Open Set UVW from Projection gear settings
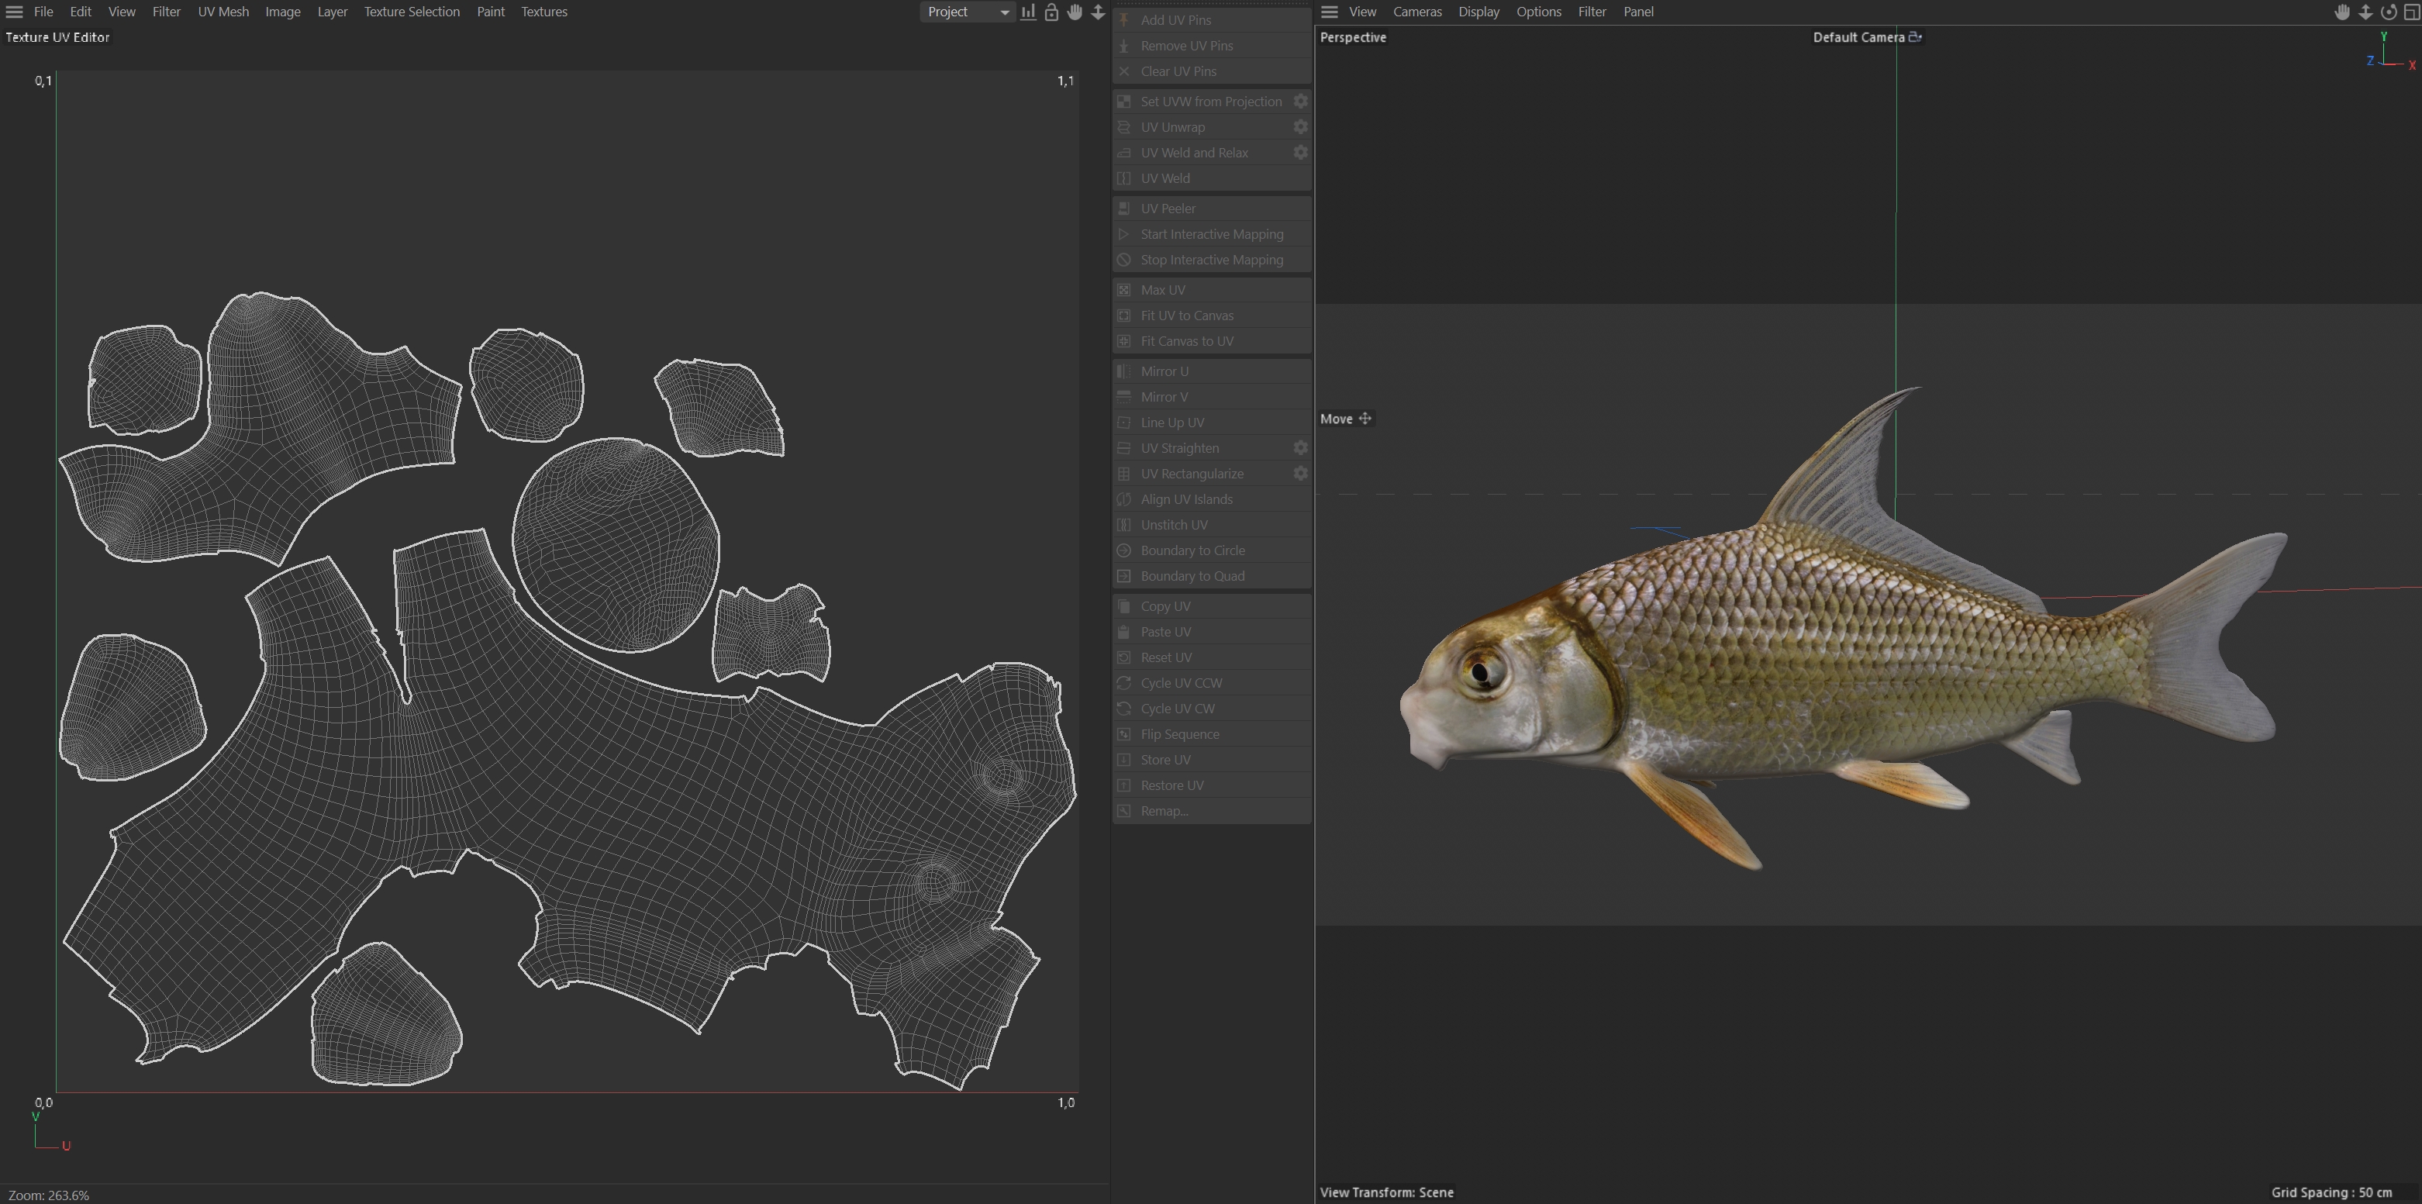 click(1300, 102)
